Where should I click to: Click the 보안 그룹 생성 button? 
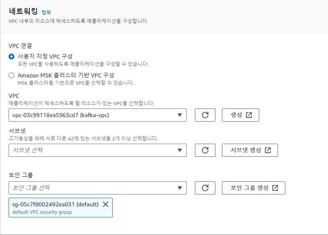253,188
